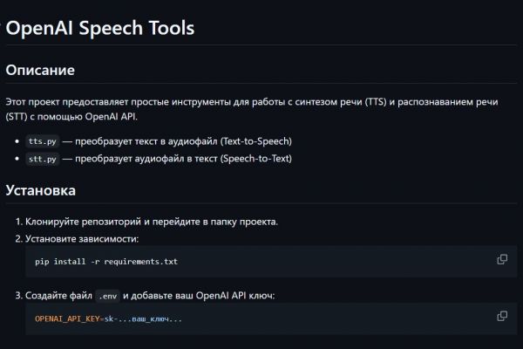Click text 'преобразует аудиофайл в текст (Speech-to-Text)'

click(183, 159)
